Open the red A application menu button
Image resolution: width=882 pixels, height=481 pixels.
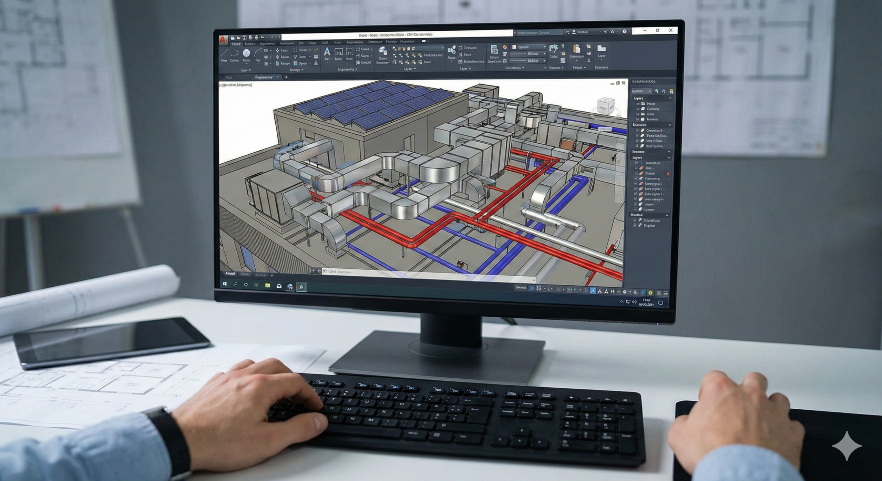tap(224, 40)
